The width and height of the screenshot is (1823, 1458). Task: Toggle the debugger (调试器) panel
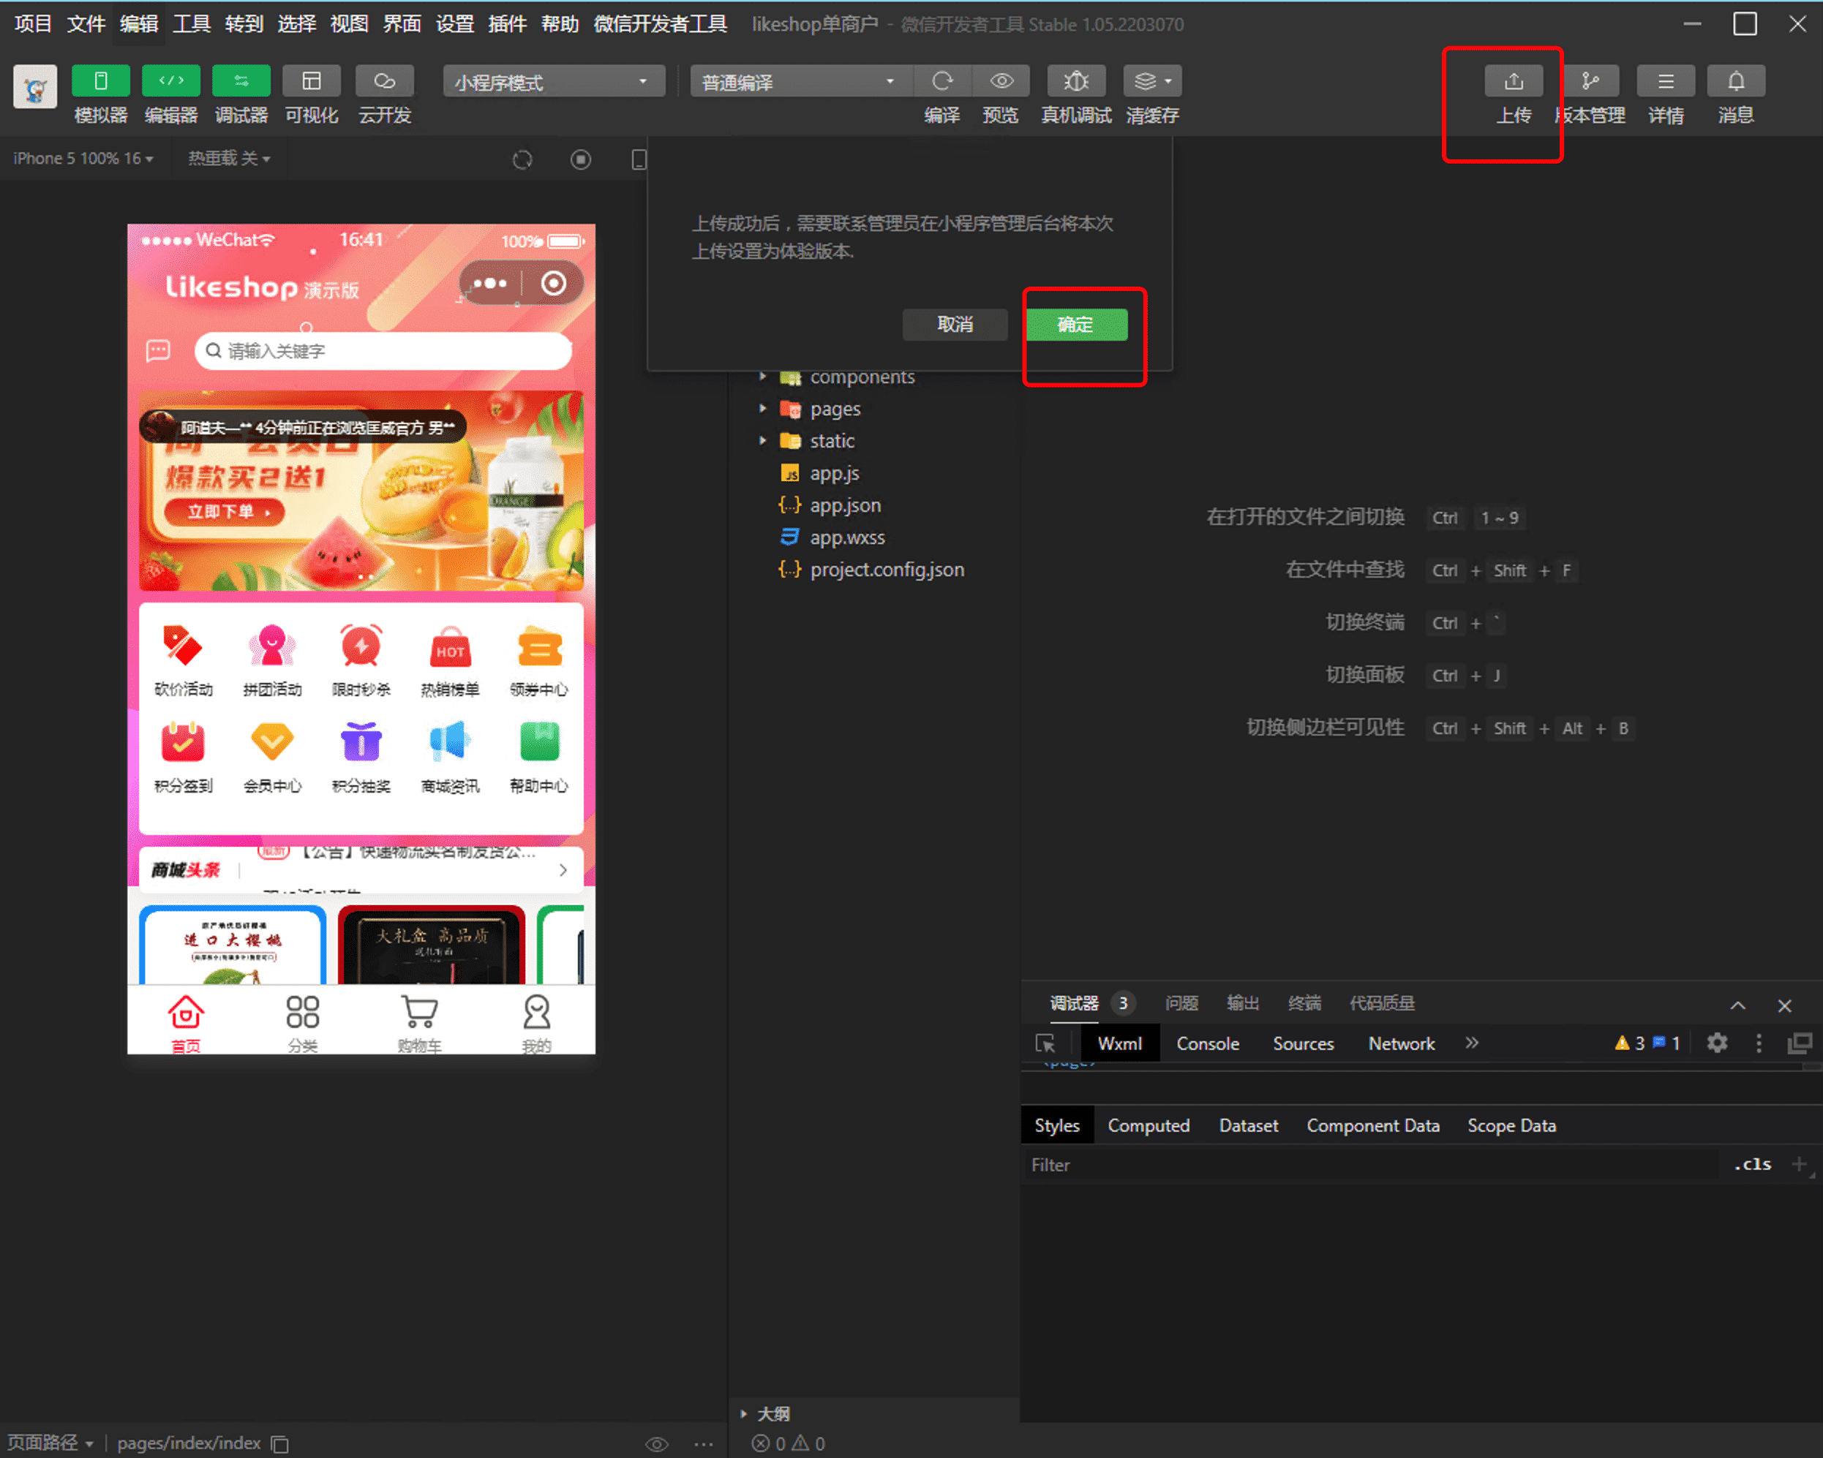(241, 81)
